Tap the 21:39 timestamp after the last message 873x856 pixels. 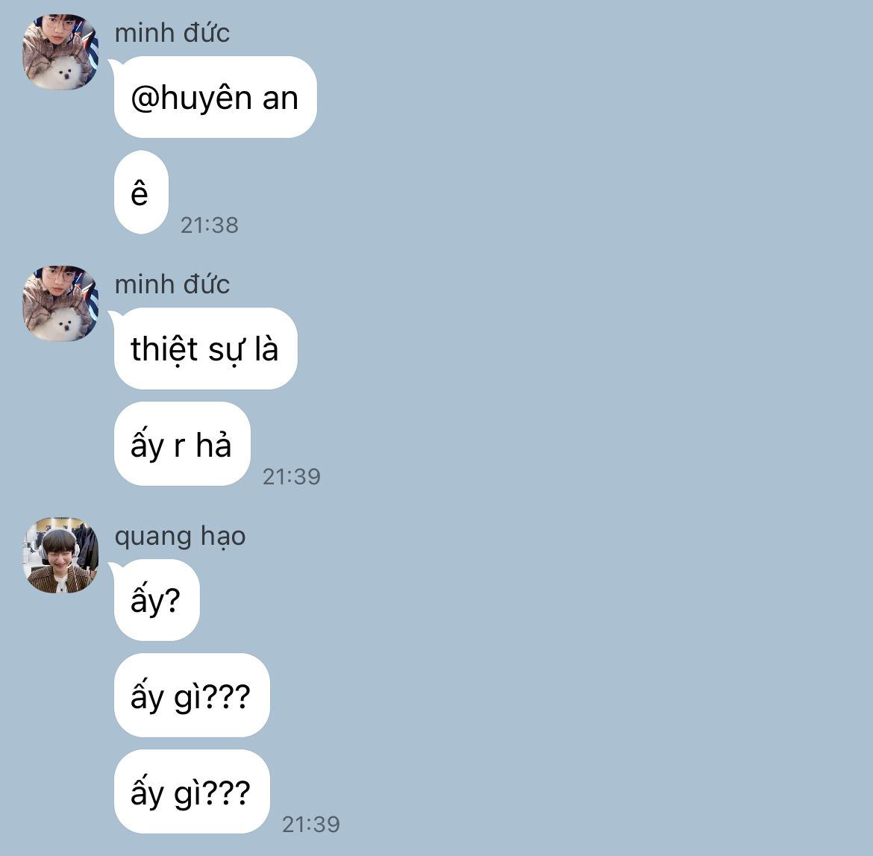[310, 824]
